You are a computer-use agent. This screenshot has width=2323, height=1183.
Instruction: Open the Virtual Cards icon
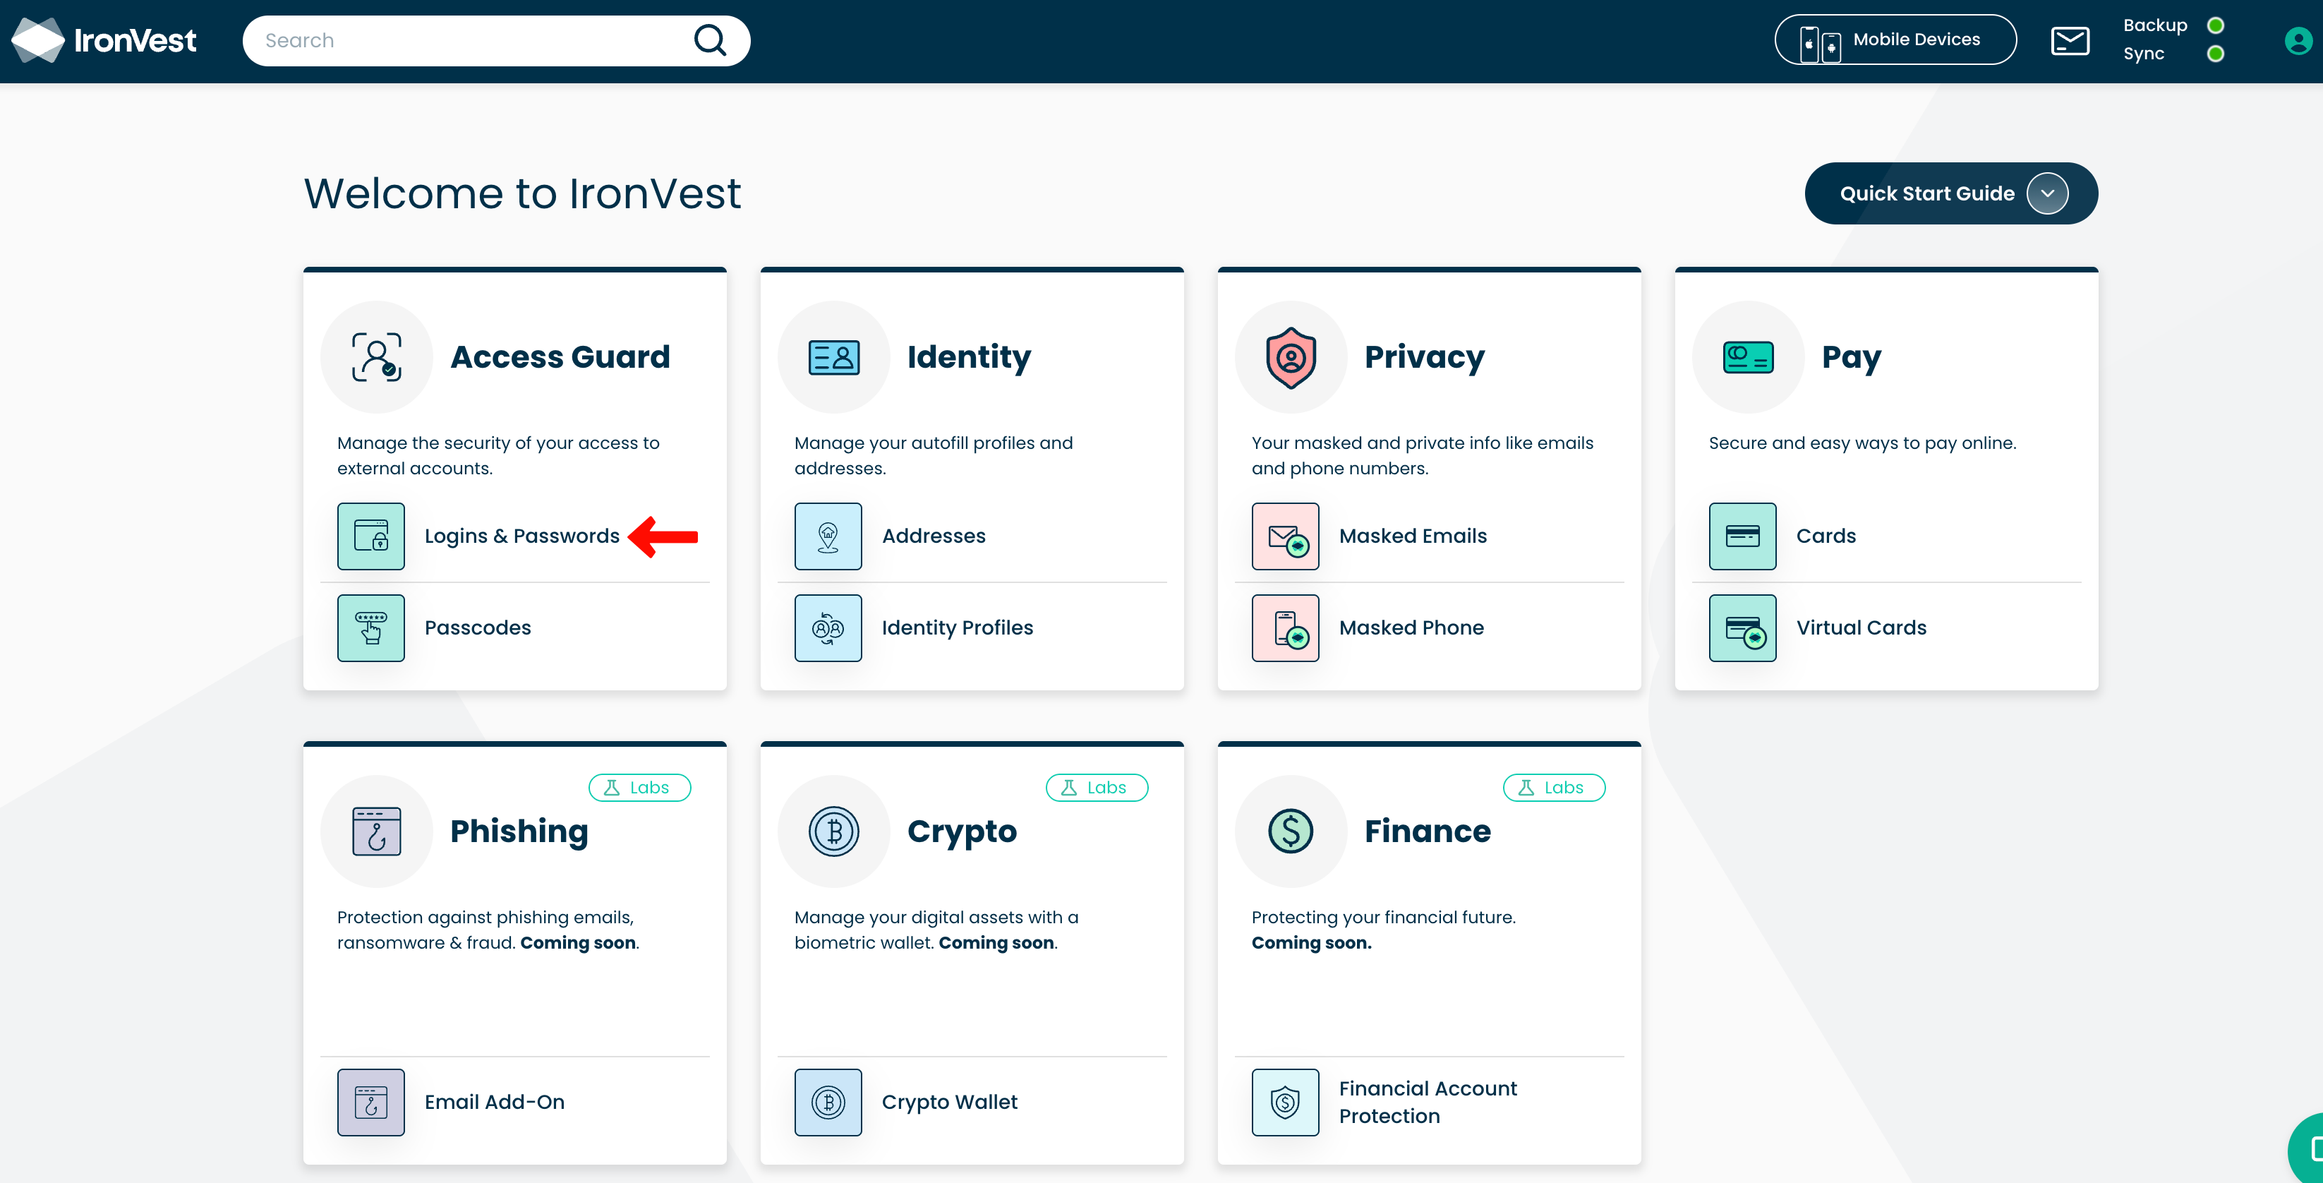[1742, 628]
